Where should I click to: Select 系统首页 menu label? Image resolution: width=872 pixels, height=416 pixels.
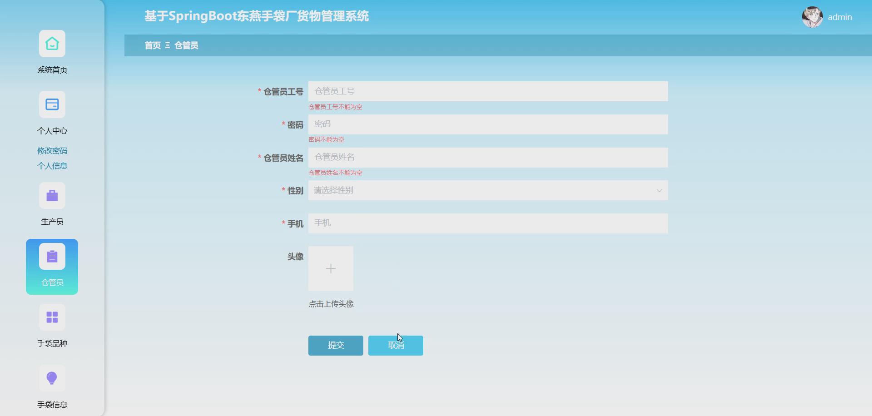(x=52, y=70)
